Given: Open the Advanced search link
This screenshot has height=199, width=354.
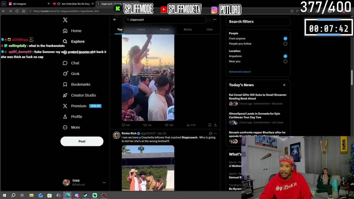Looking at the screenshot, I should click(x=240, y=72).
